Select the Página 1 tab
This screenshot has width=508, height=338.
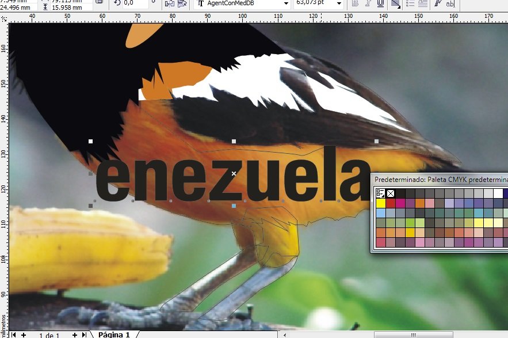coord(114,335)
